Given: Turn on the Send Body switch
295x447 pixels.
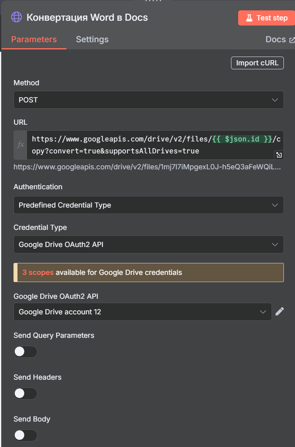Looking at the screenshot, I should [x=25, y=435].
